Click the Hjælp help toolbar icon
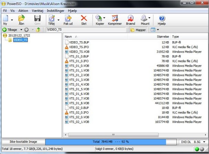The image size is (209, 154). pyautogui.click(x=162, y=18)
